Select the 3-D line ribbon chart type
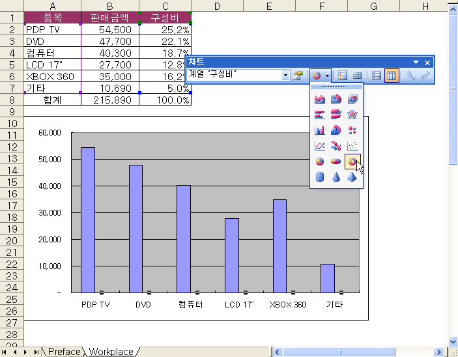The image size is (458, 357). coord(336,145)
